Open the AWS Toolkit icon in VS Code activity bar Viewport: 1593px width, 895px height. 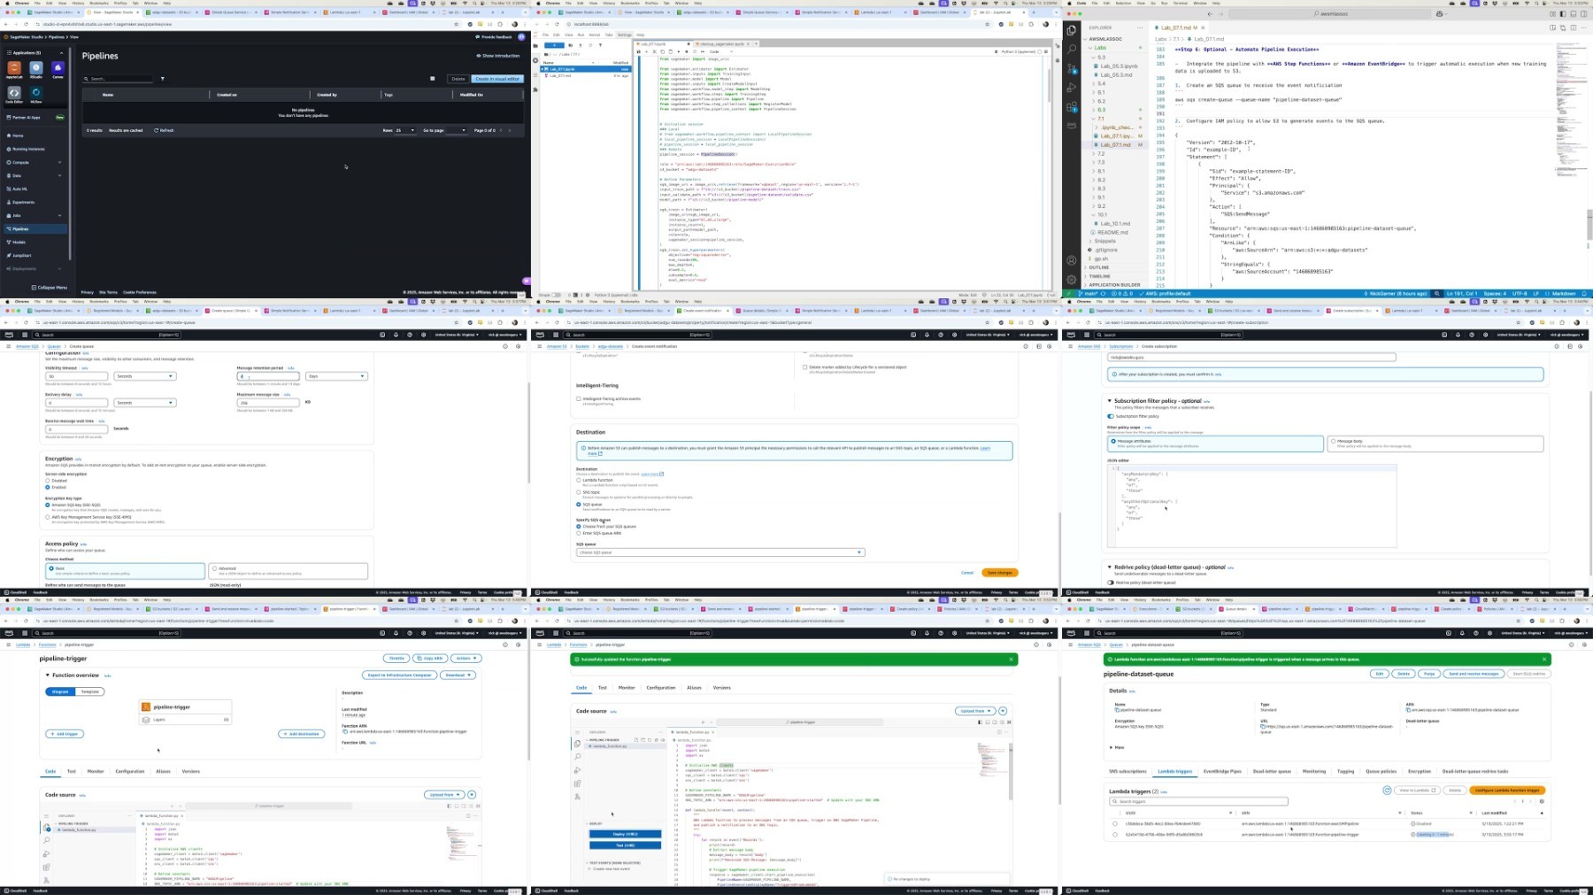point(1072,127)
